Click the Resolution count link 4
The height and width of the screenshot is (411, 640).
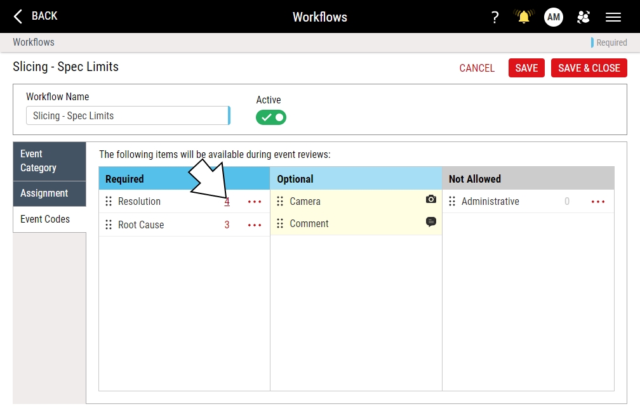point(227,202)
